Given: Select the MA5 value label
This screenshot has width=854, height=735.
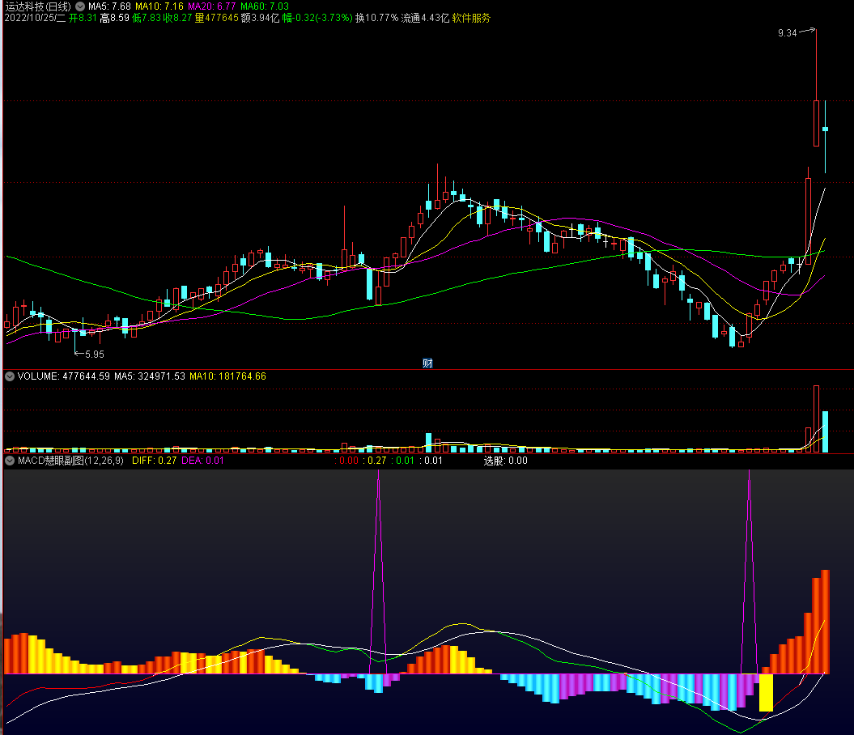Looking at the screenshot, I should [109, 6].
